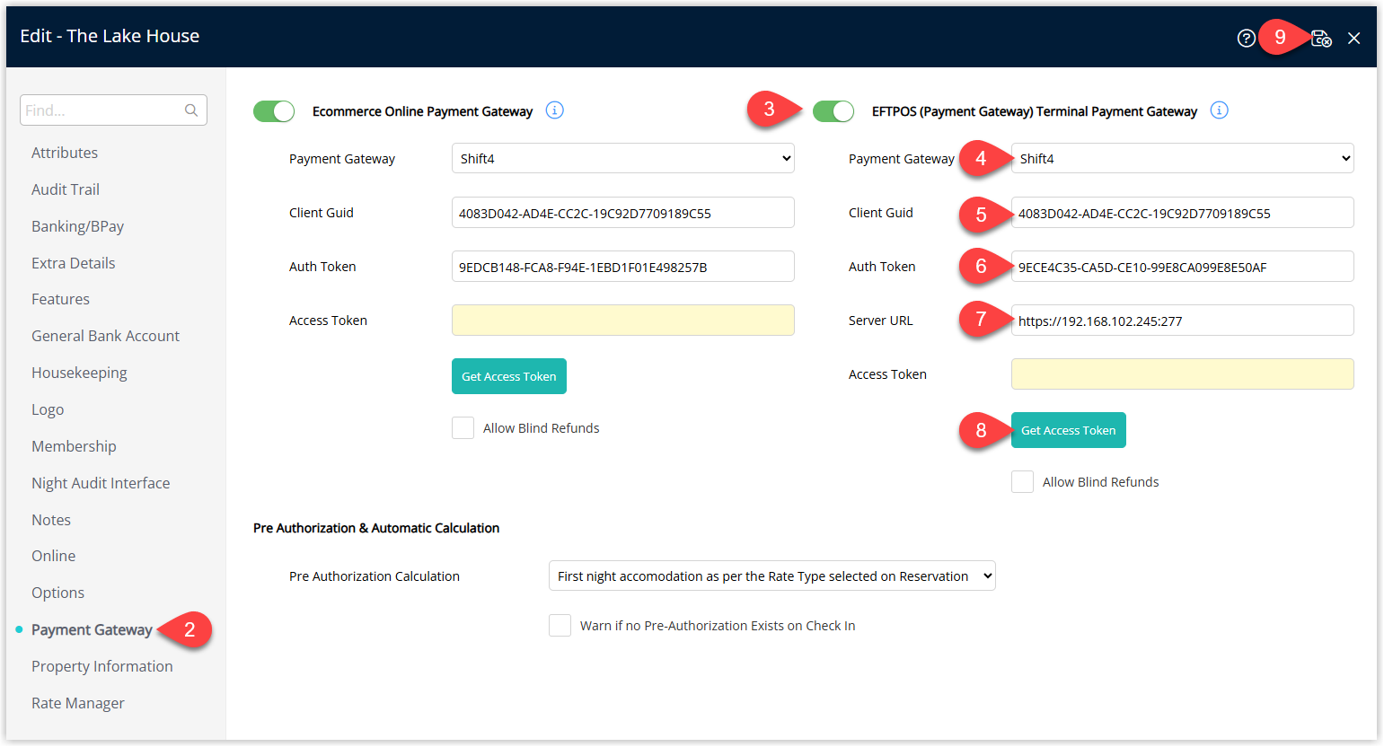Expand Pre Authorization Calculation dropdown
Image resolution: width=1384 pixels, height=747 pixels.
click(x=772, y=576)
